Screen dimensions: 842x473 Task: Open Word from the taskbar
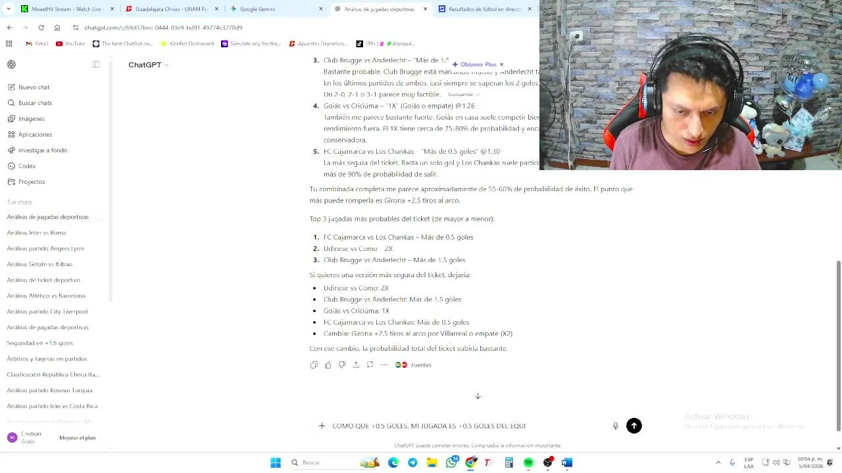[x=567, y=462]
